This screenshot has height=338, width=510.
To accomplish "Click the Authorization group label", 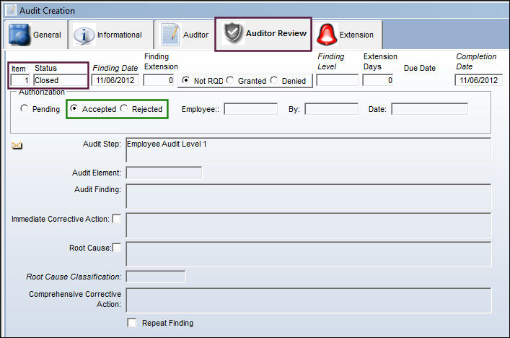I will 42,92.
